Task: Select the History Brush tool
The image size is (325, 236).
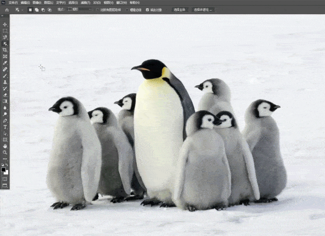Action: click(5, 88)
